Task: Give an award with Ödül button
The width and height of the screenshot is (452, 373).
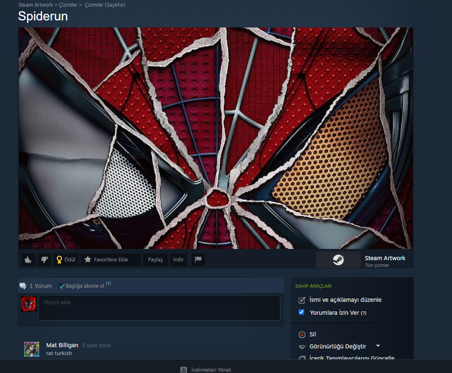Action: (x=66, y=259)
